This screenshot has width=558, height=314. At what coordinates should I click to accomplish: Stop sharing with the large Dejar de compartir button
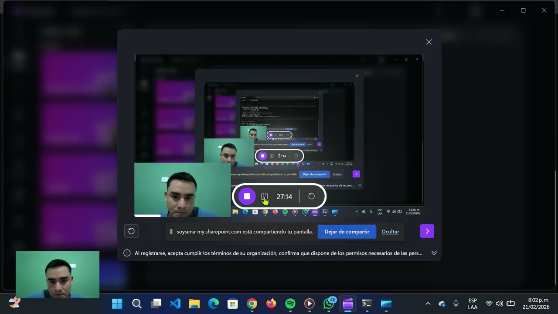(347, 232)
